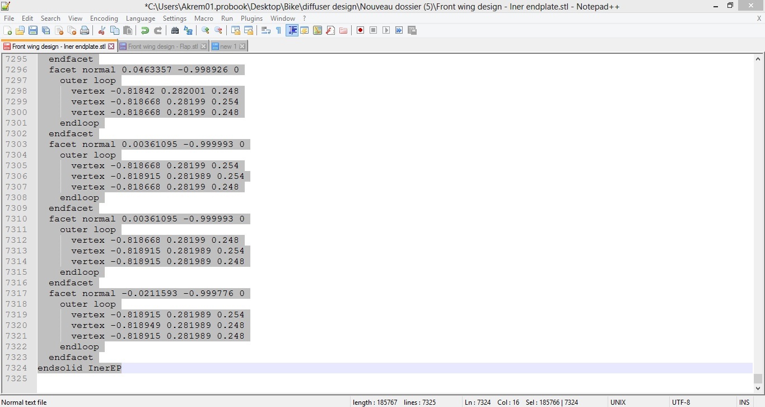Click the Zoom Out icon
The height and width of the screenshot is (407, 765).
click(218, 30)
